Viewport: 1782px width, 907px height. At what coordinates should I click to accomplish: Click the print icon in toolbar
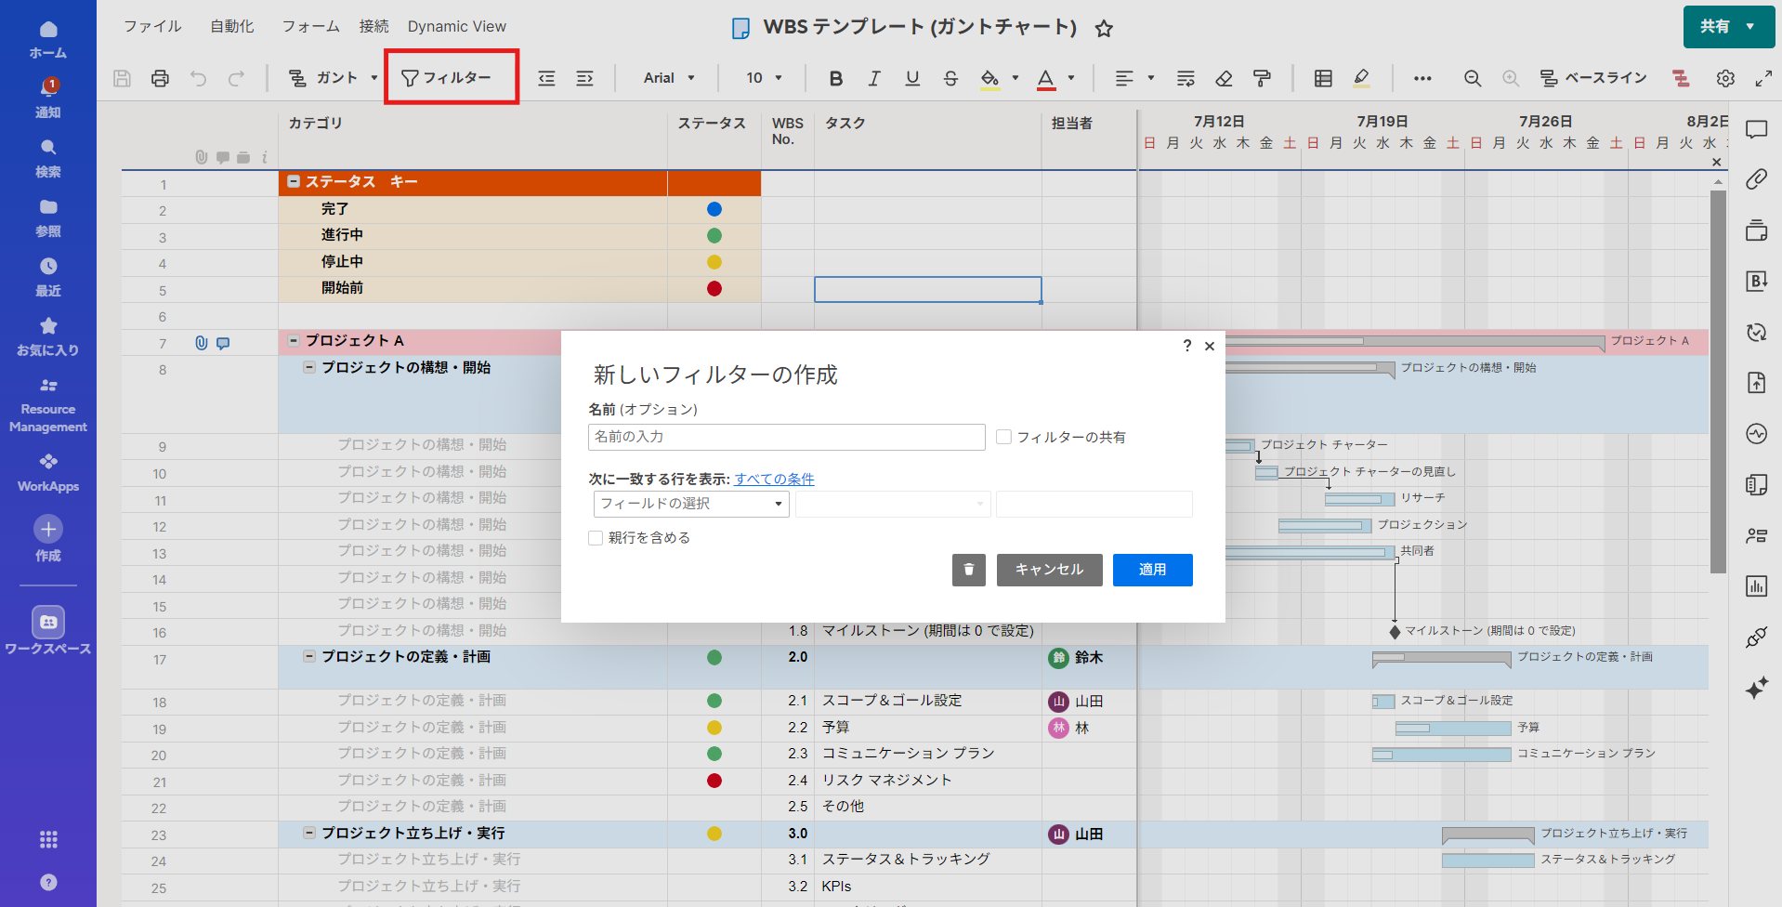[x=160, y=78]
